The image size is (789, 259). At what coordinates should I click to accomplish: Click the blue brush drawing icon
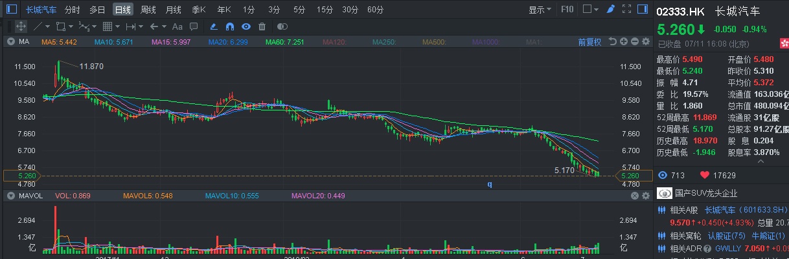click(x=610, y=10)
